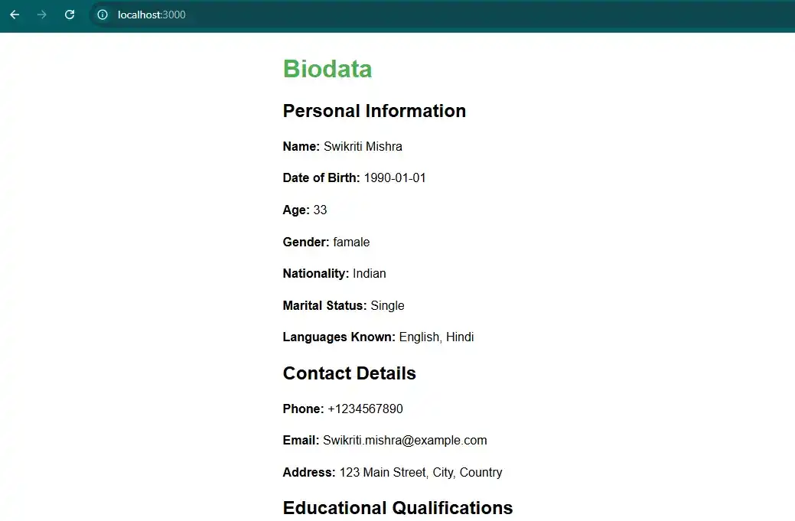
Task: Click the Nationality value Indian
Action: pyautogui.click(x=370, y=274)
